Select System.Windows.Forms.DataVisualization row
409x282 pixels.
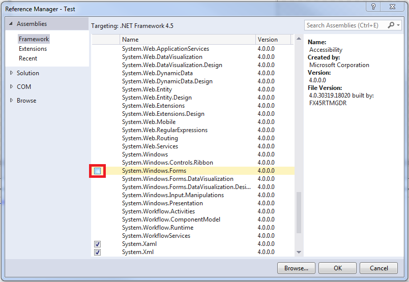tap(193, 179)
